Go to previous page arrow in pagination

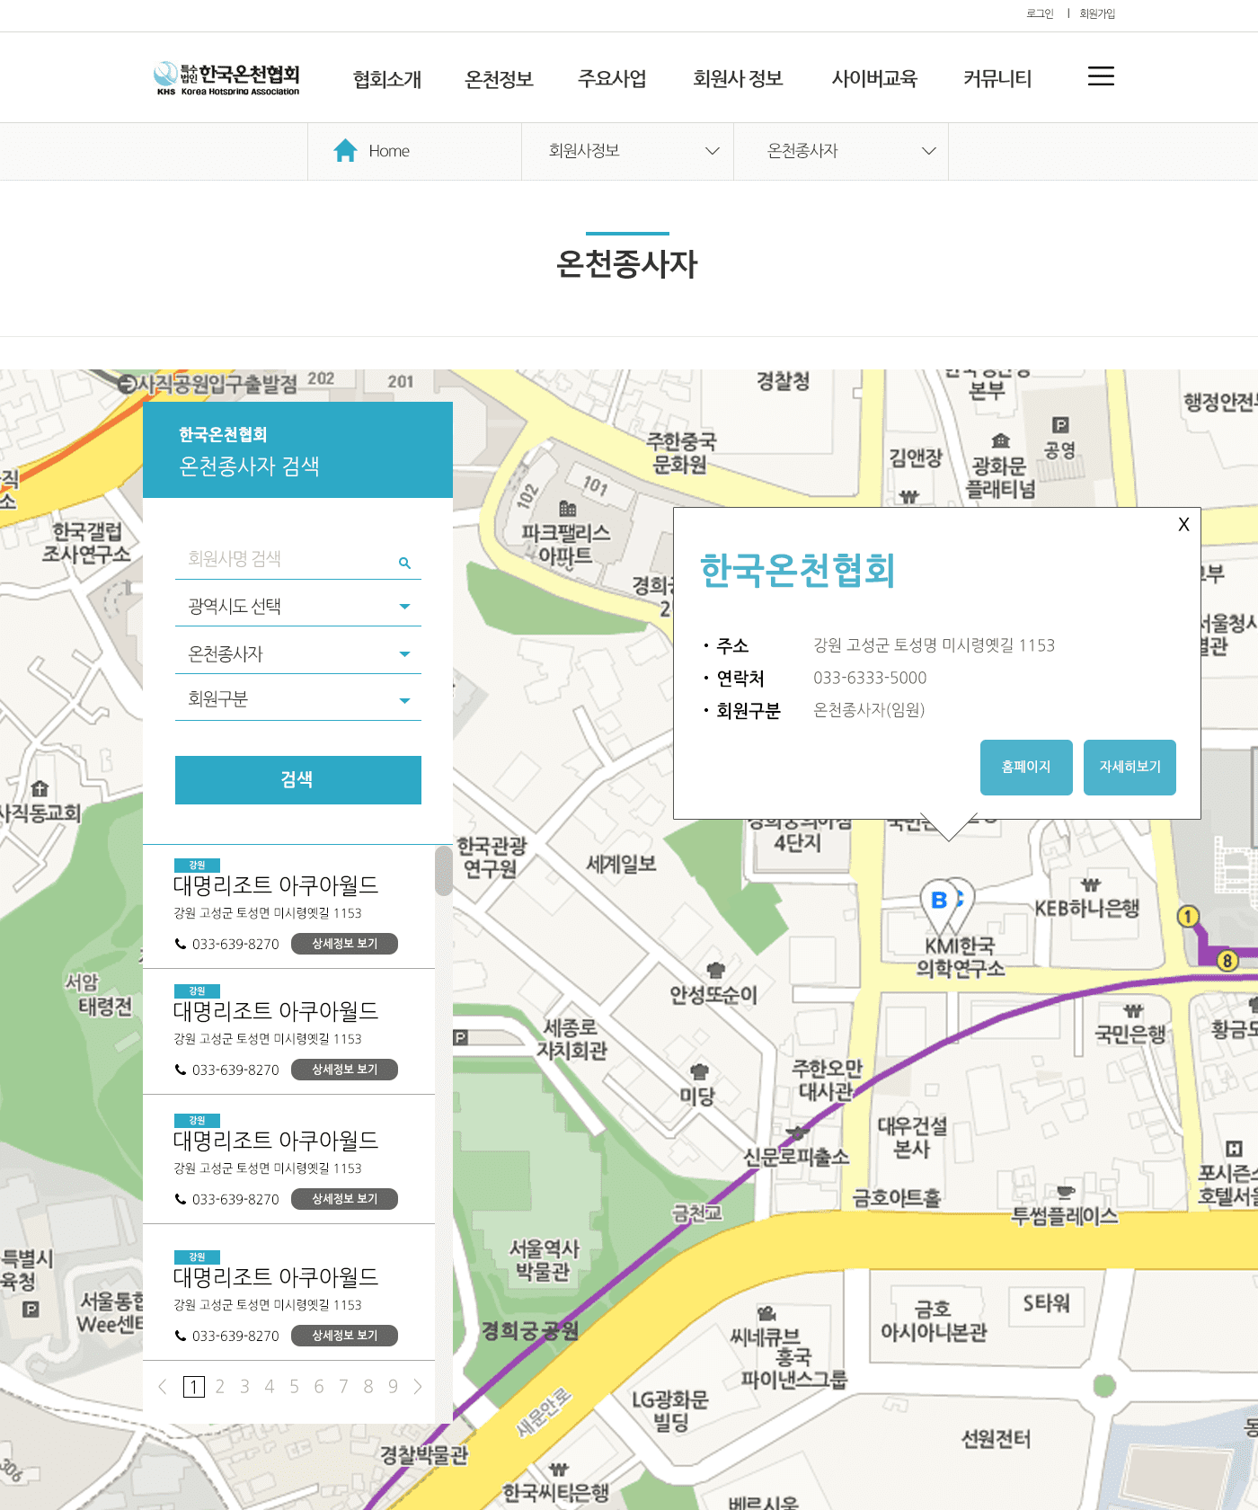tap(163, 1387)
